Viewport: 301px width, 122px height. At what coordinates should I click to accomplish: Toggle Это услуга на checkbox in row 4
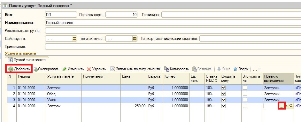click(245, 106)
